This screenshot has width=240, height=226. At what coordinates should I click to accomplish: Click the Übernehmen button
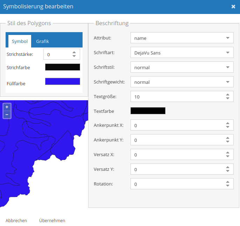pos(52,220)
